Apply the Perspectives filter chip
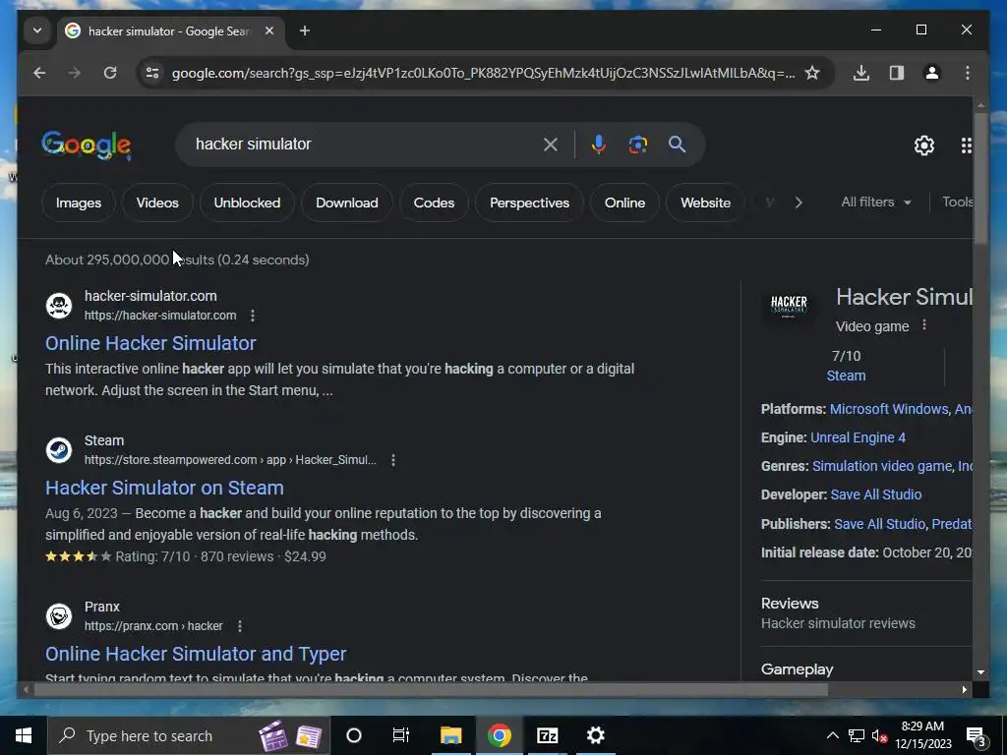The width and height of the screenshot is (1007, 755). (529, 203)
